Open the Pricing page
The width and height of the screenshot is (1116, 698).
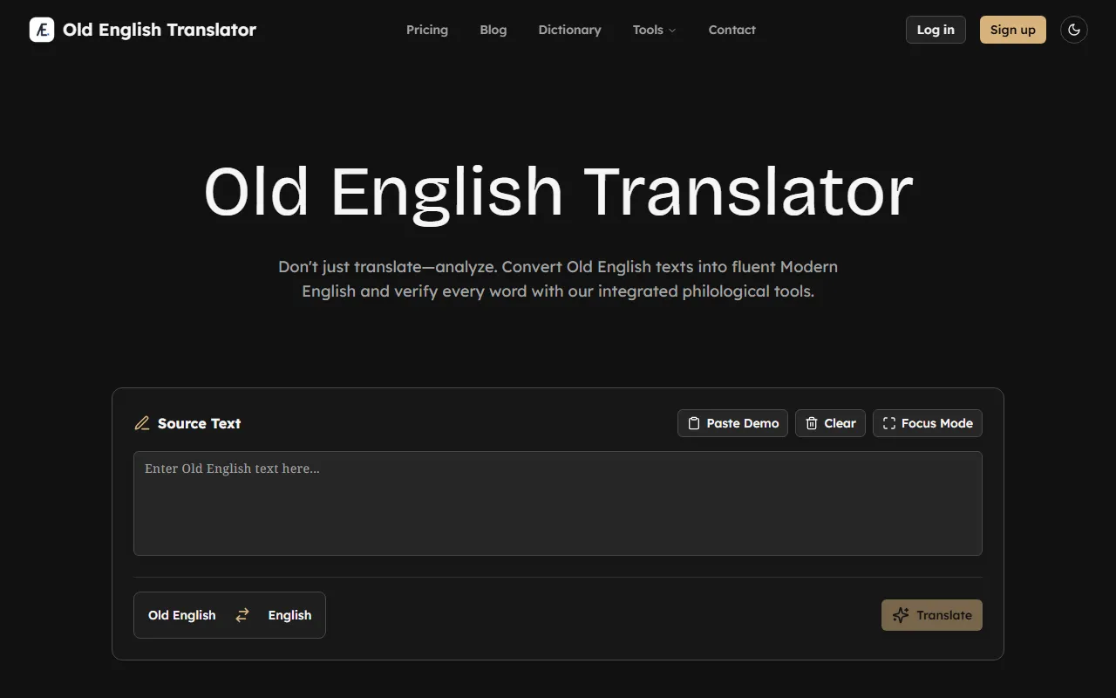[x=427, y=30]
